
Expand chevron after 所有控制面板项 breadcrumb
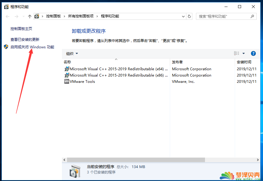click(97, 17)
